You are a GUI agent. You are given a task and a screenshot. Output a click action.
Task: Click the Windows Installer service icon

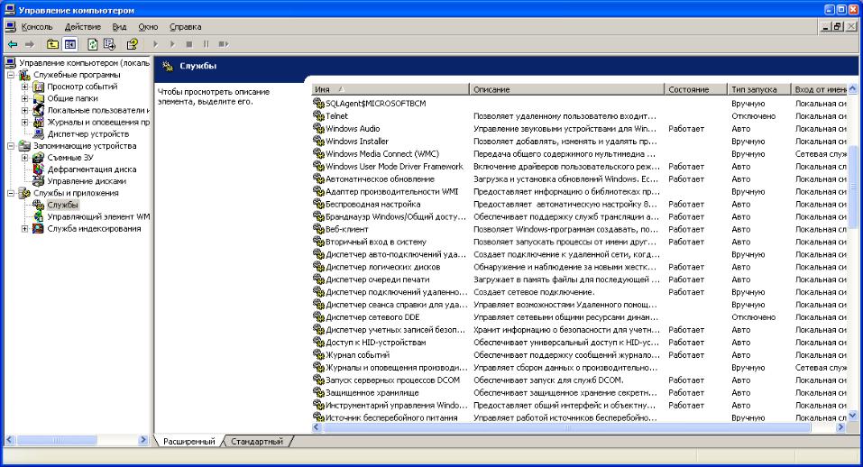pyautogui.click(x=318, y=141)
